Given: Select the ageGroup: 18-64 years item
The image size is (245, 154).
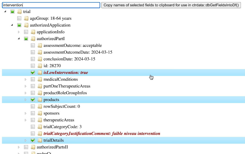Looking at the screenshot, I should (51, 18).
